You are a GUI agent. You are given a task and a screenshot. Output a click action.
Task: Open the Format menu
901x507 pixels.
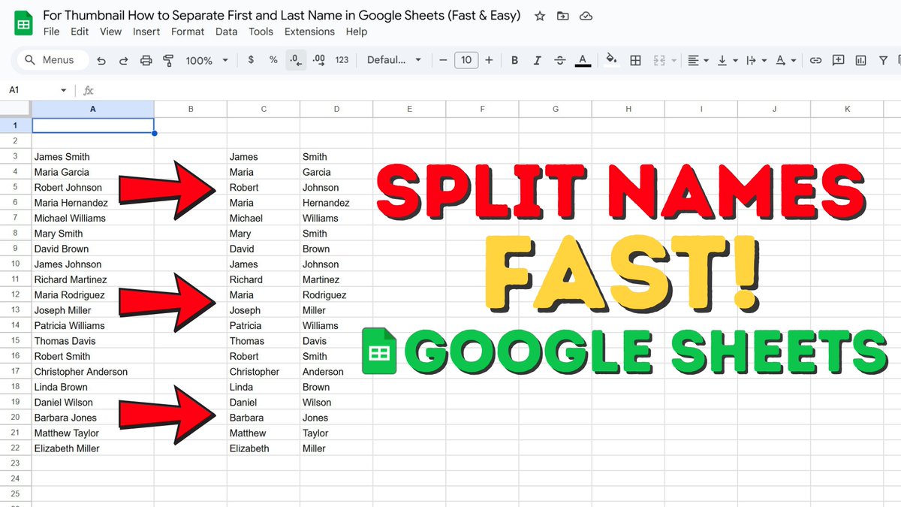coord(188,32)
